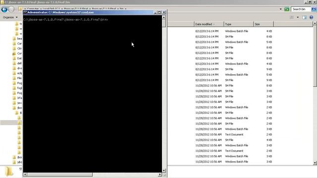The width and height of the screenshot is (317, 178).
Task: Click cmd horizontal scrollbar left arrow
Action: click(25, 175)
